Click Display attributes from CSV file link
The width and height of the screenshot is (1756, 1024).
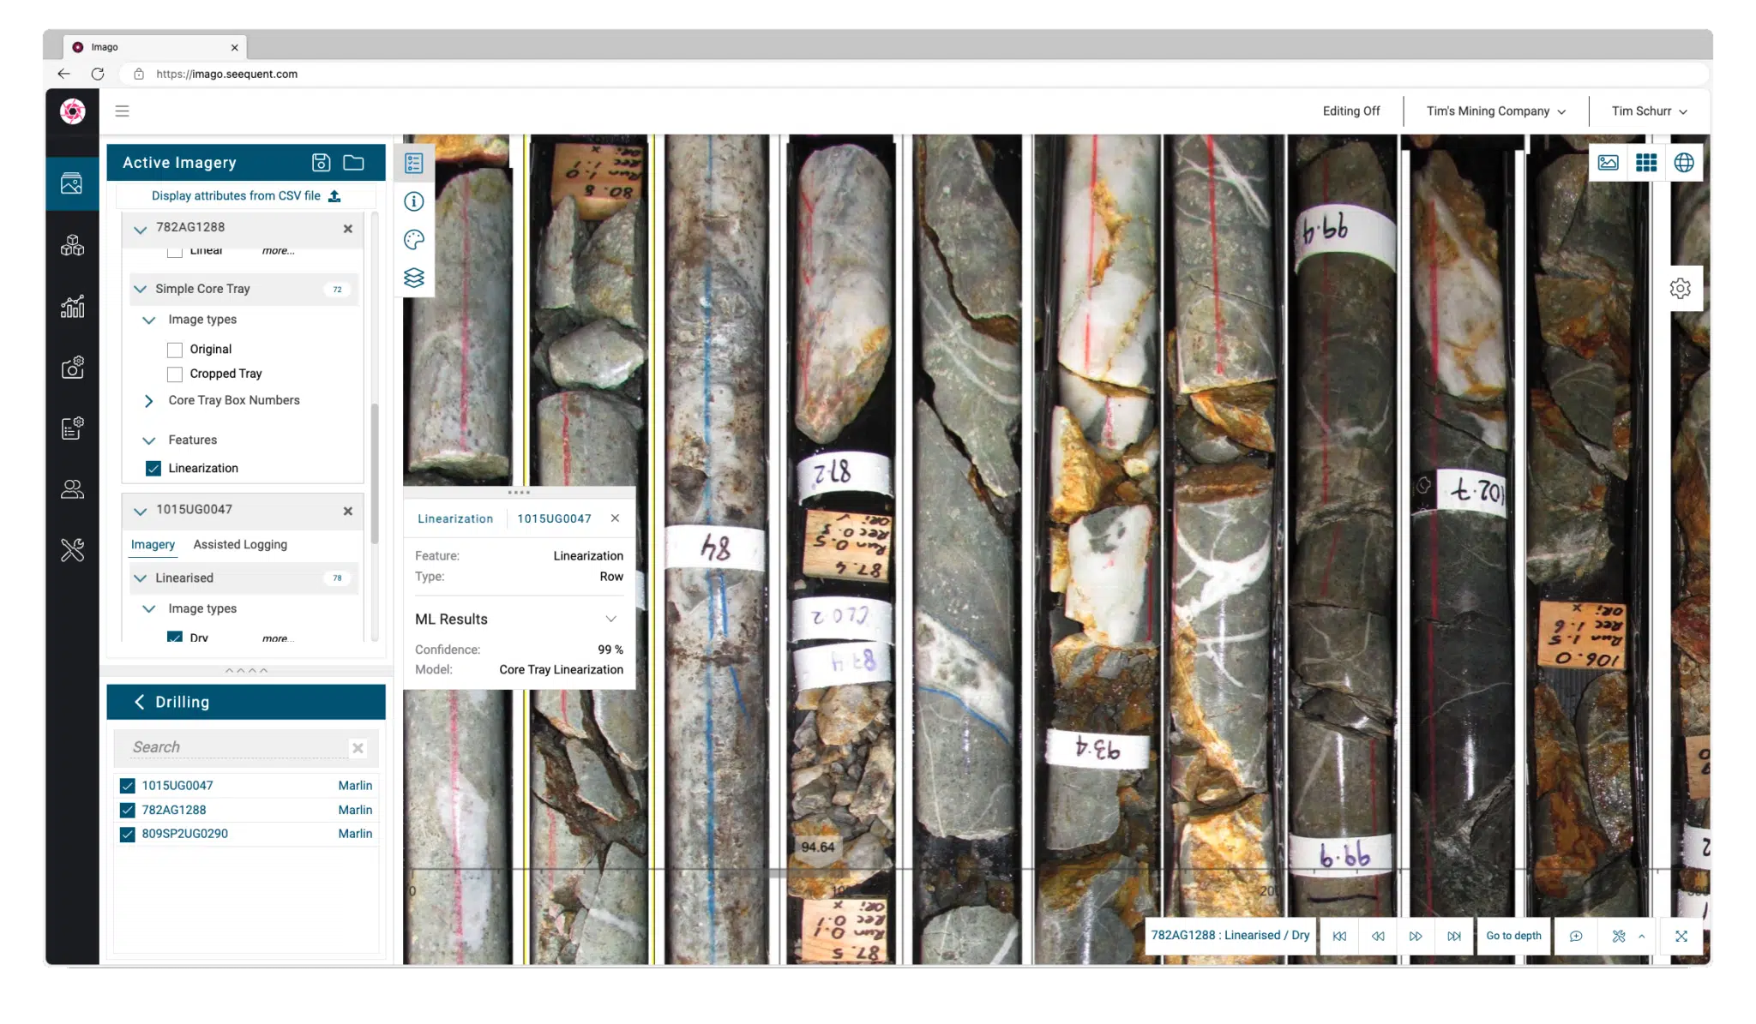(x=244, y=195)
